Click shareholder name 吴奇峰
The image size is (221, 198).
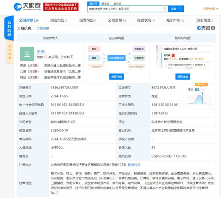167,55
